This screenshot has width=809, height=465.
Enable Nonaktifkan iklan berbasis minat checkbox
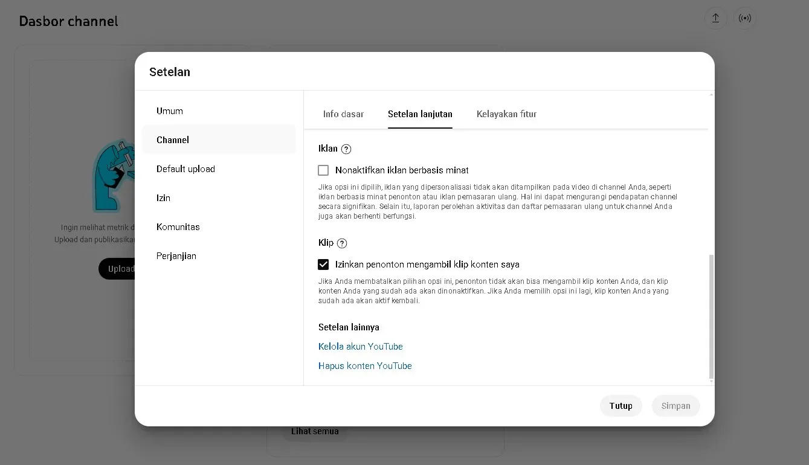pyautogui.click(x=323, y=170)
